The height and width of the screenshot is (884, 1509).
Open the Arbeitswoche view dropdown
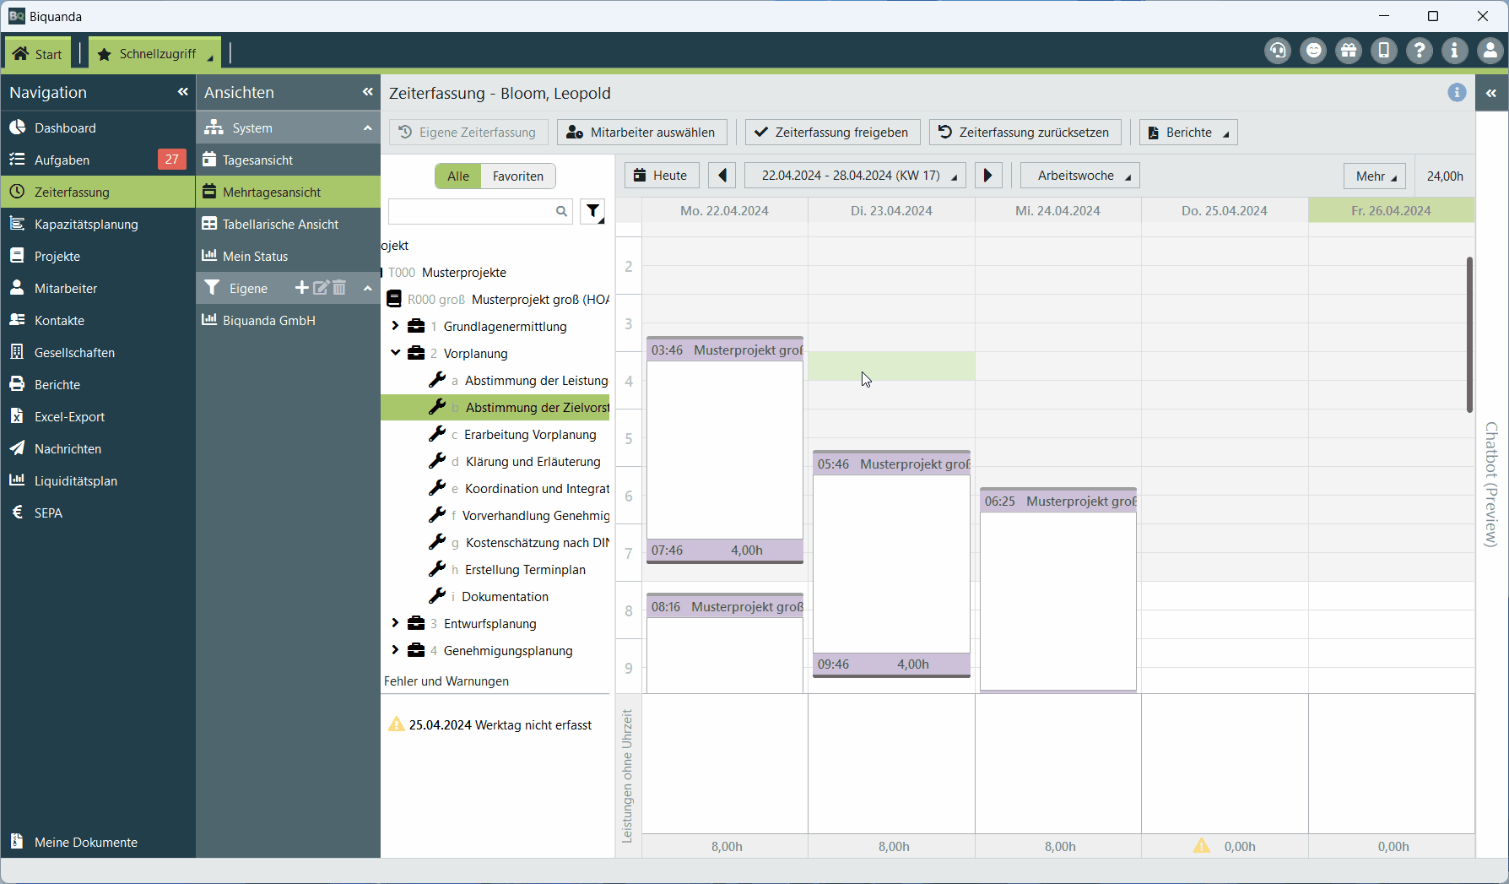(x=1080, y=176)
